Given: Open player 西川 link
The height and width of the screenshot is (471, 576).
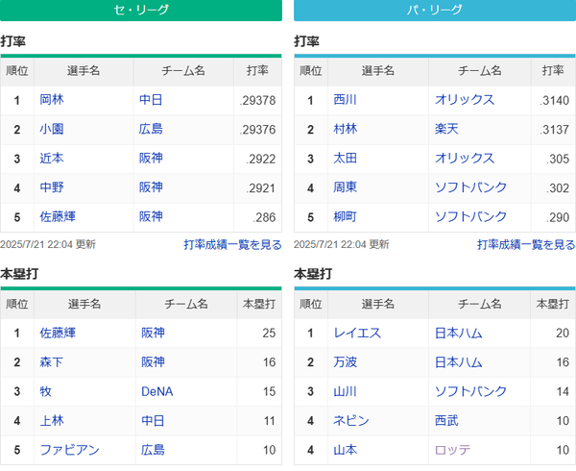Looking at the screenshot, I should point(345,100).
